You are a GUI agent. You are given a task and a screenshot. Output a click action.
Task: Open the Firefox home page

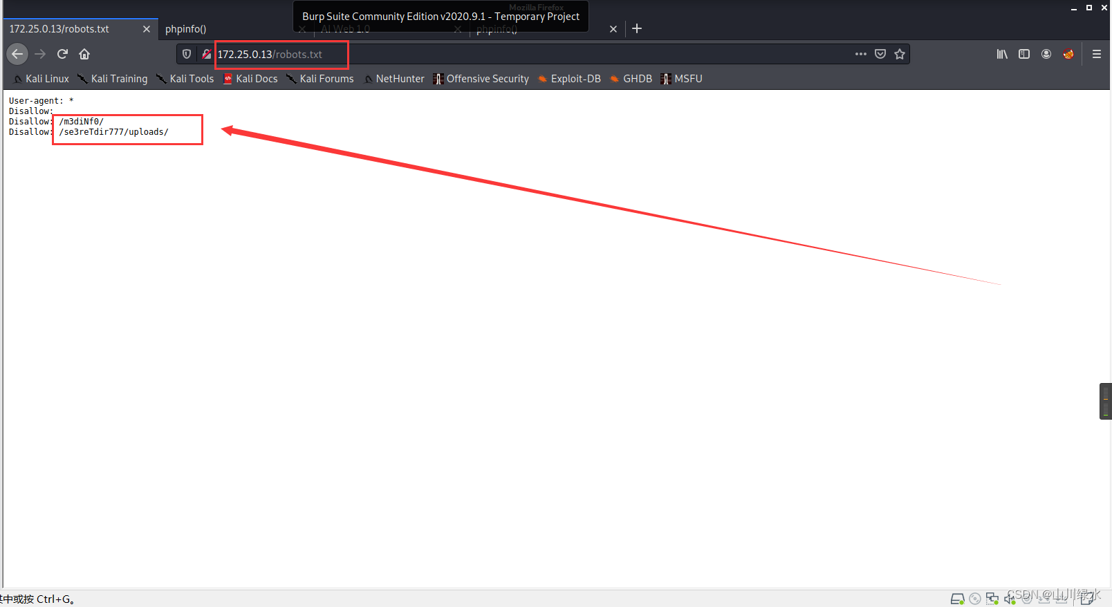click(84, 54)
